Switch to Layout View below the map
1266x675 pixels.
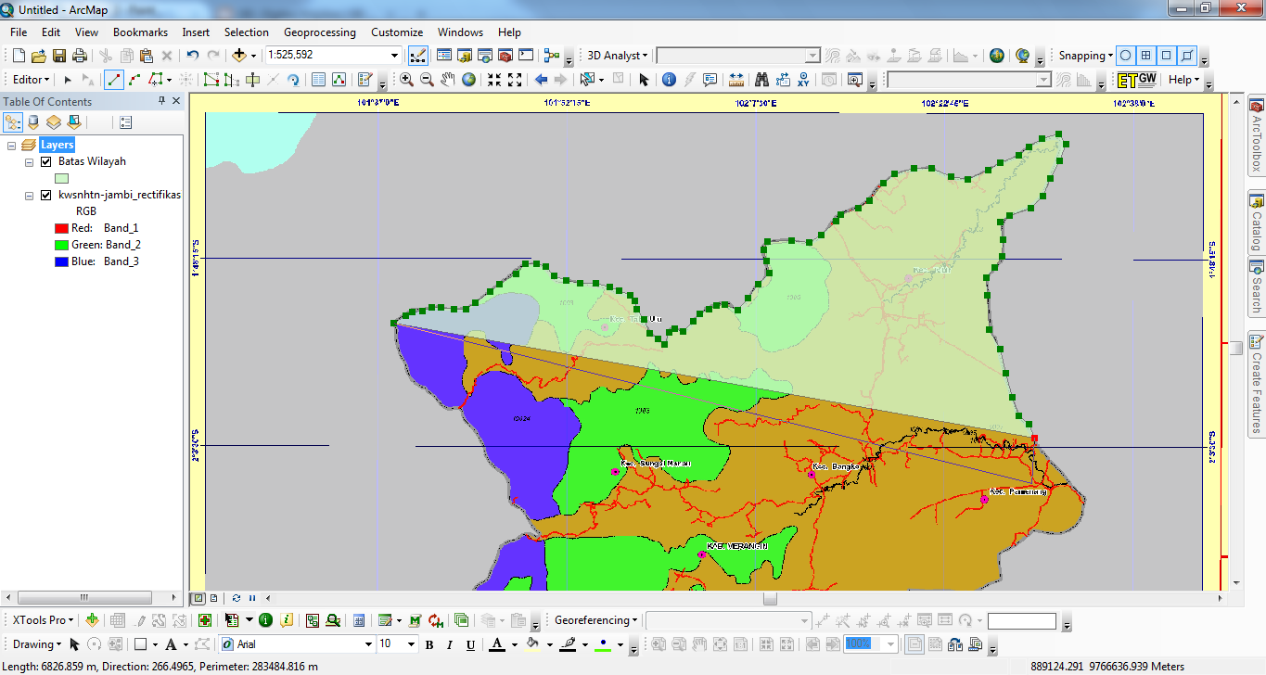[213, 598]
